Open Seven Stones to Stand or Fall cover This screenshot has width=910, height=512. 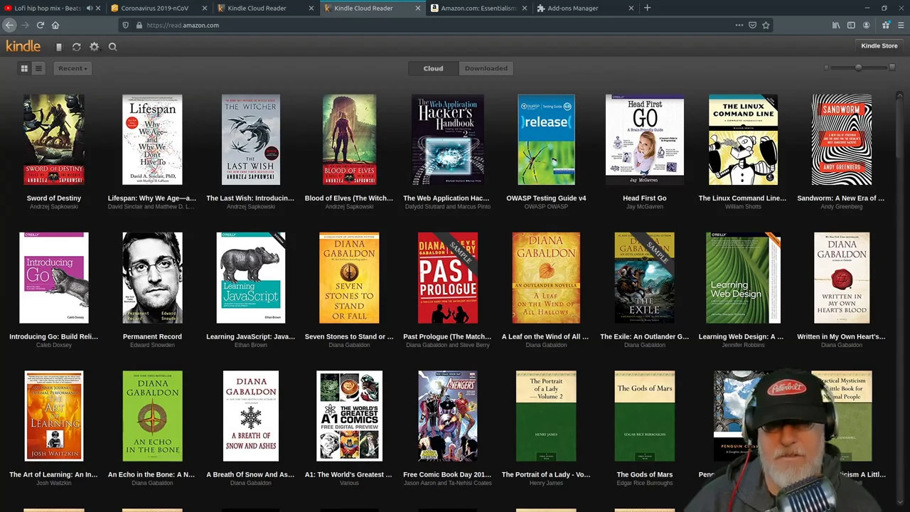[x=349, y=277]
